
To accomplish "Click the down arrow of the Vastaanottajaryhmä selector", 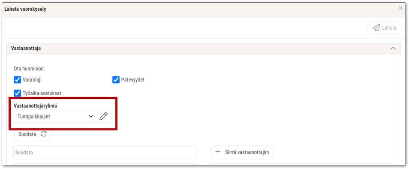I will (91, 116).
